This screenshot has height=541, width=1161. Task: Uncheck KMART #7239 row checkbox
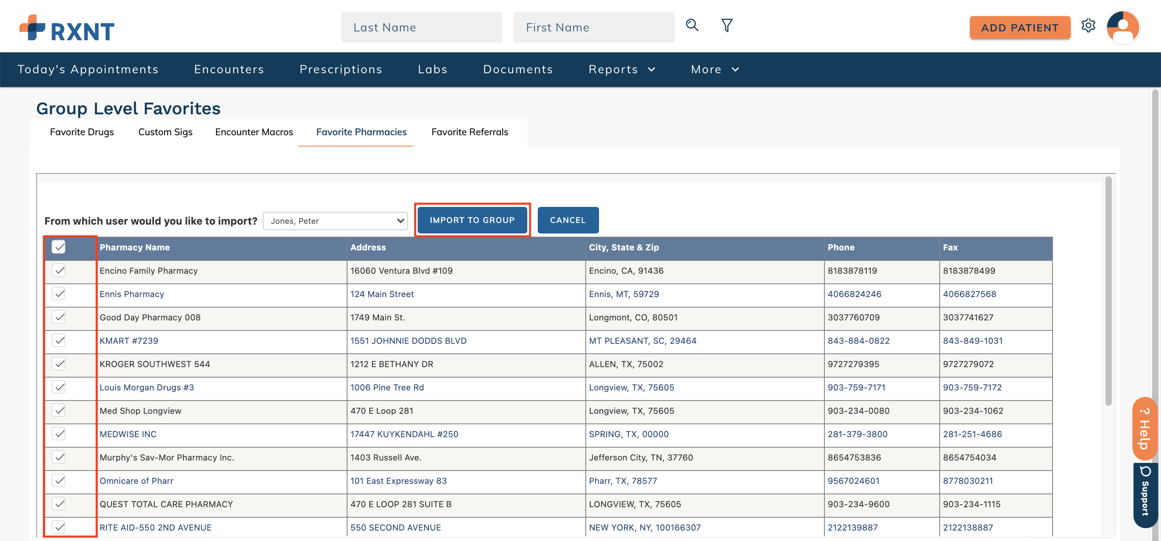pos(58,341)
